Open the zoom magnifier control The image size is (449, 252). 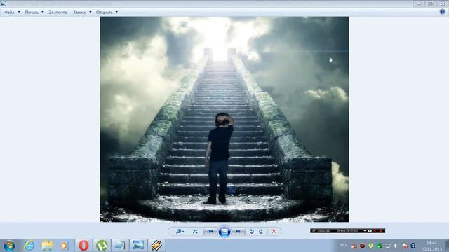click(x=180, y=232)
